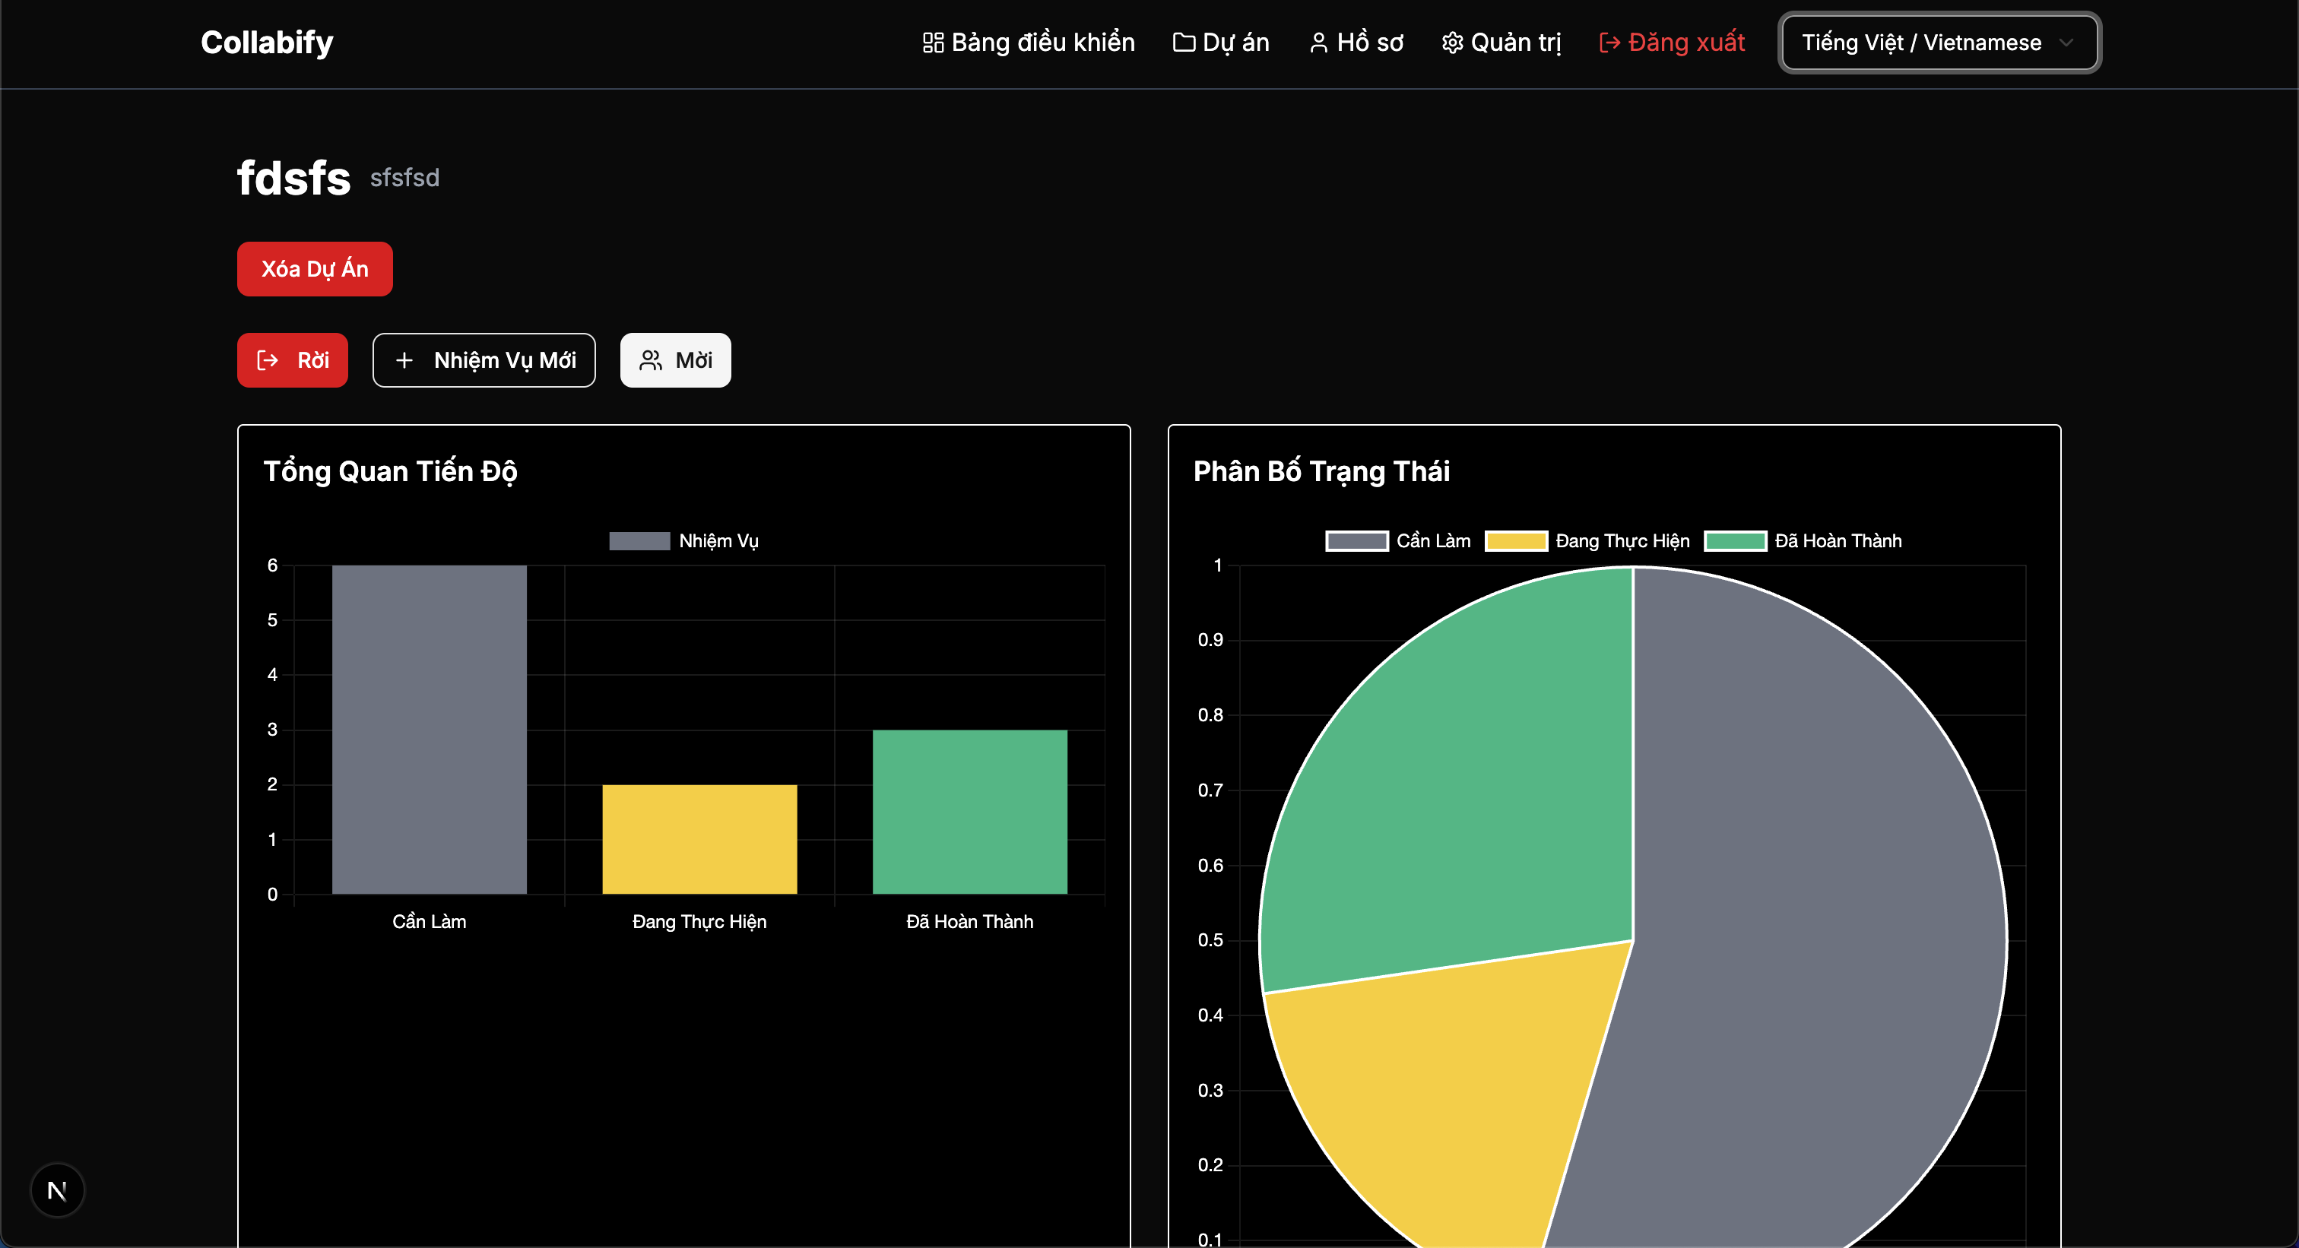The image size is (2299, 1248).
Task: Click the Rời leave button
Action: click(x=293, y=360)
